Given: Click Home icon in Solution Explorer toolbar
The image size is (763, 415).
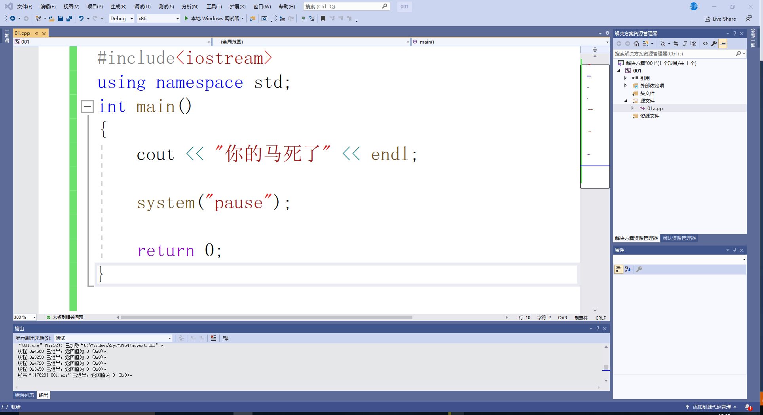Looking at the screenshot, I should (x=636, y=44).
